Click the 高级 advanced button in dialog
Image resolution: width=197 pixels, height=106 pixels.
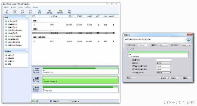pyautogui.click(x=130, y=78)
